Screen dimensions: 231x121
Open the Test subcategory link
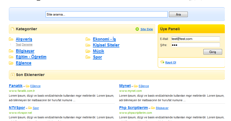pos(19,44)
